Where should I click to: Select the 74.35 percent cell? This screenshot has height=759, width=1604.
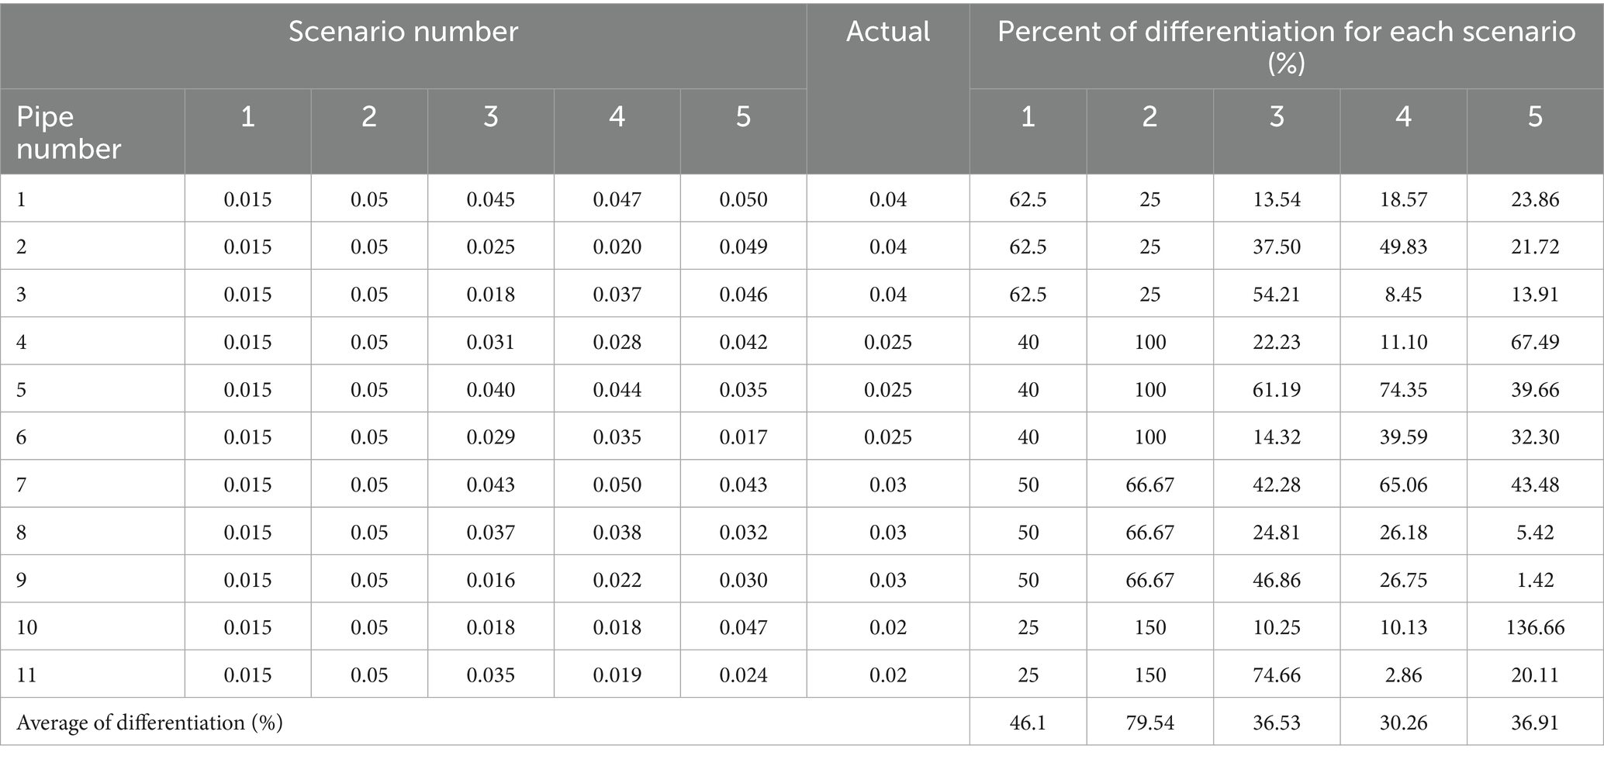tap(1403, 389)
